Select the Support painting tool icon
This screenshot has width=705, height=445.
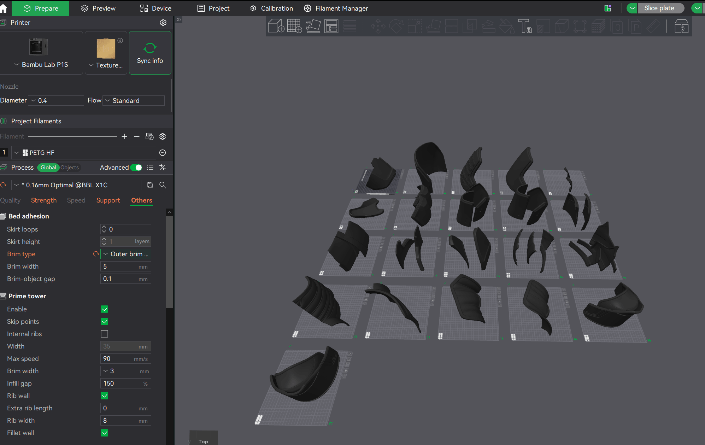[x=488, y=26]
